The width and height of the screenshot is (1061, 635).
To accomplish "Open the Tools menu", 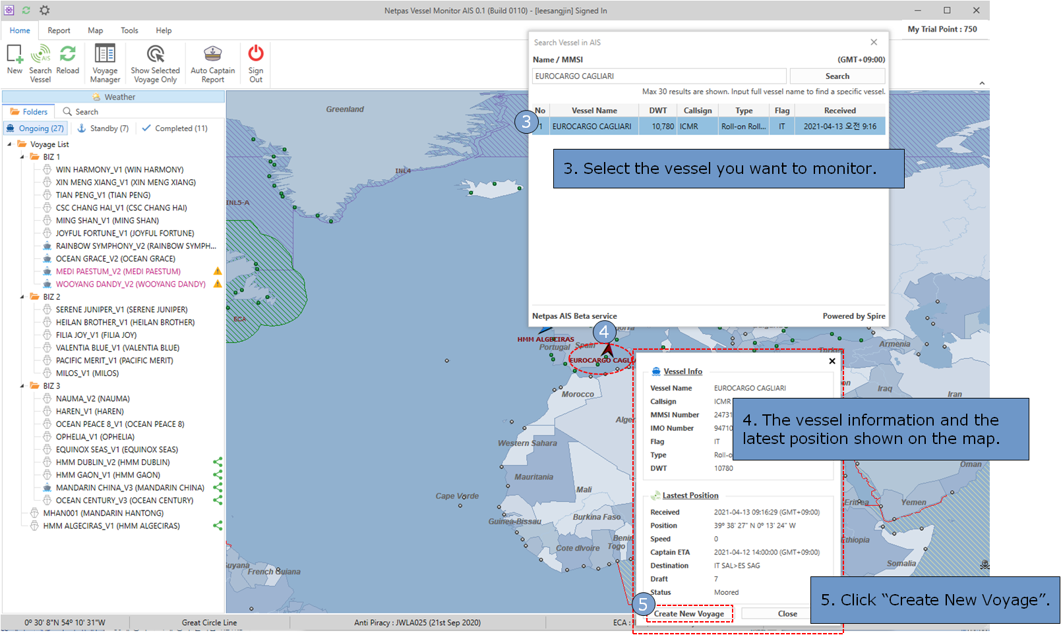I will point(129,30).
